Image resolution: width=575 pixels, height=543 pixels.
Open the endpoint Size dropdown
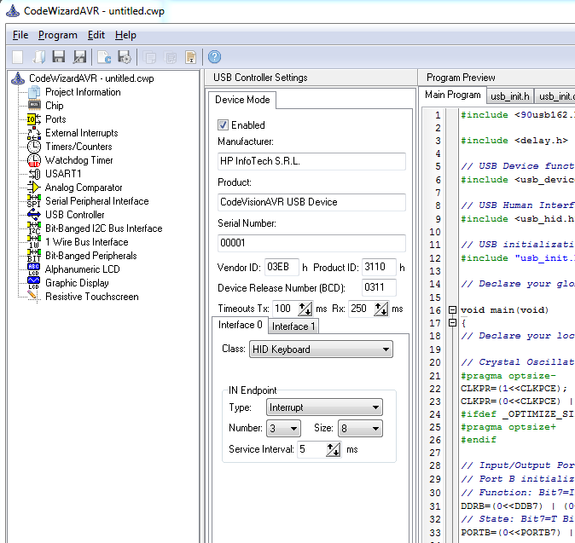(360, 428)
